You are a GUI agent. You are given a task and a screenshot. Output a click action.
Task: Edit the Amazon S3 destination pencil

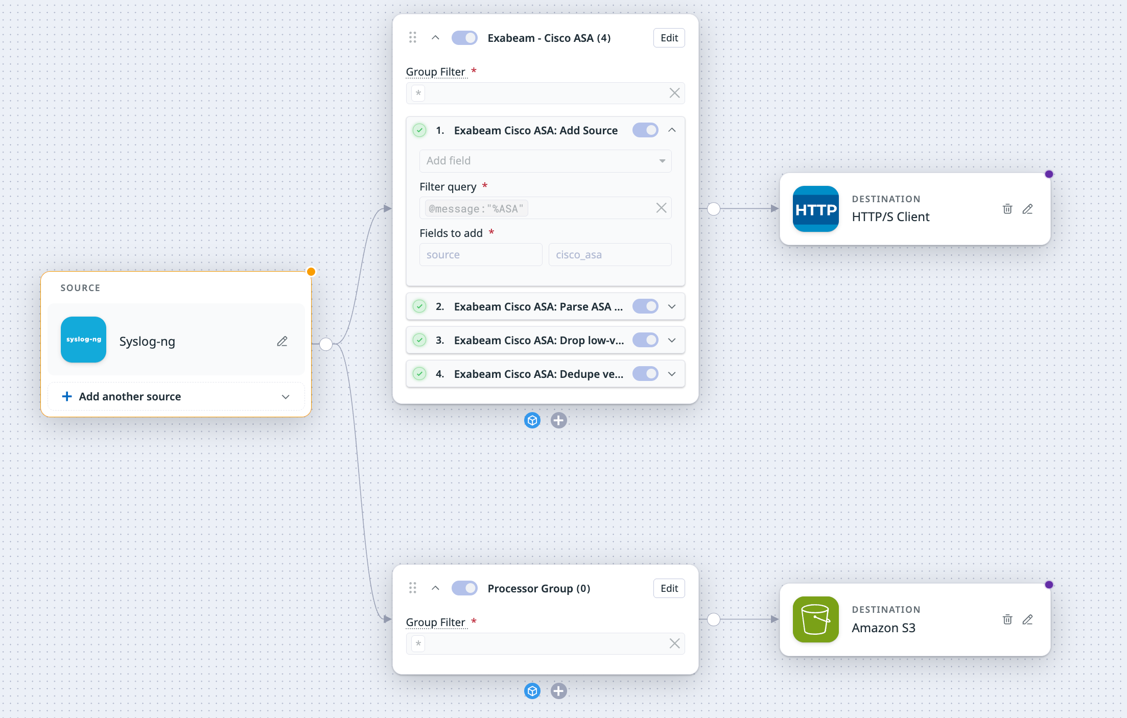[x=1027, y=619]
